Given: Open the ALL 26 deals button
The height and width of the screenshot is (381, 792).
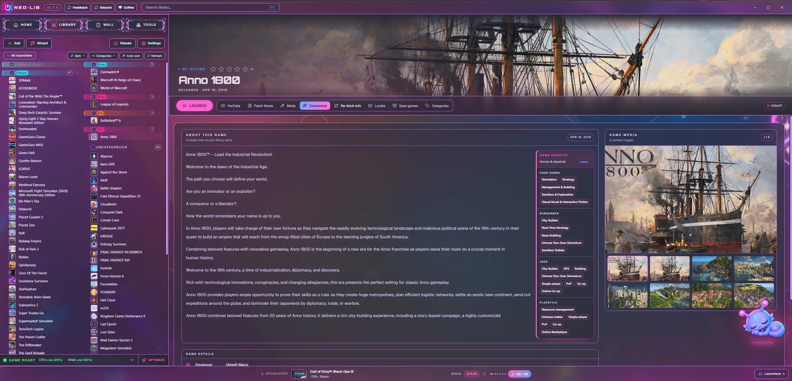Looking at the screenshot, I should tap(519, 374).
